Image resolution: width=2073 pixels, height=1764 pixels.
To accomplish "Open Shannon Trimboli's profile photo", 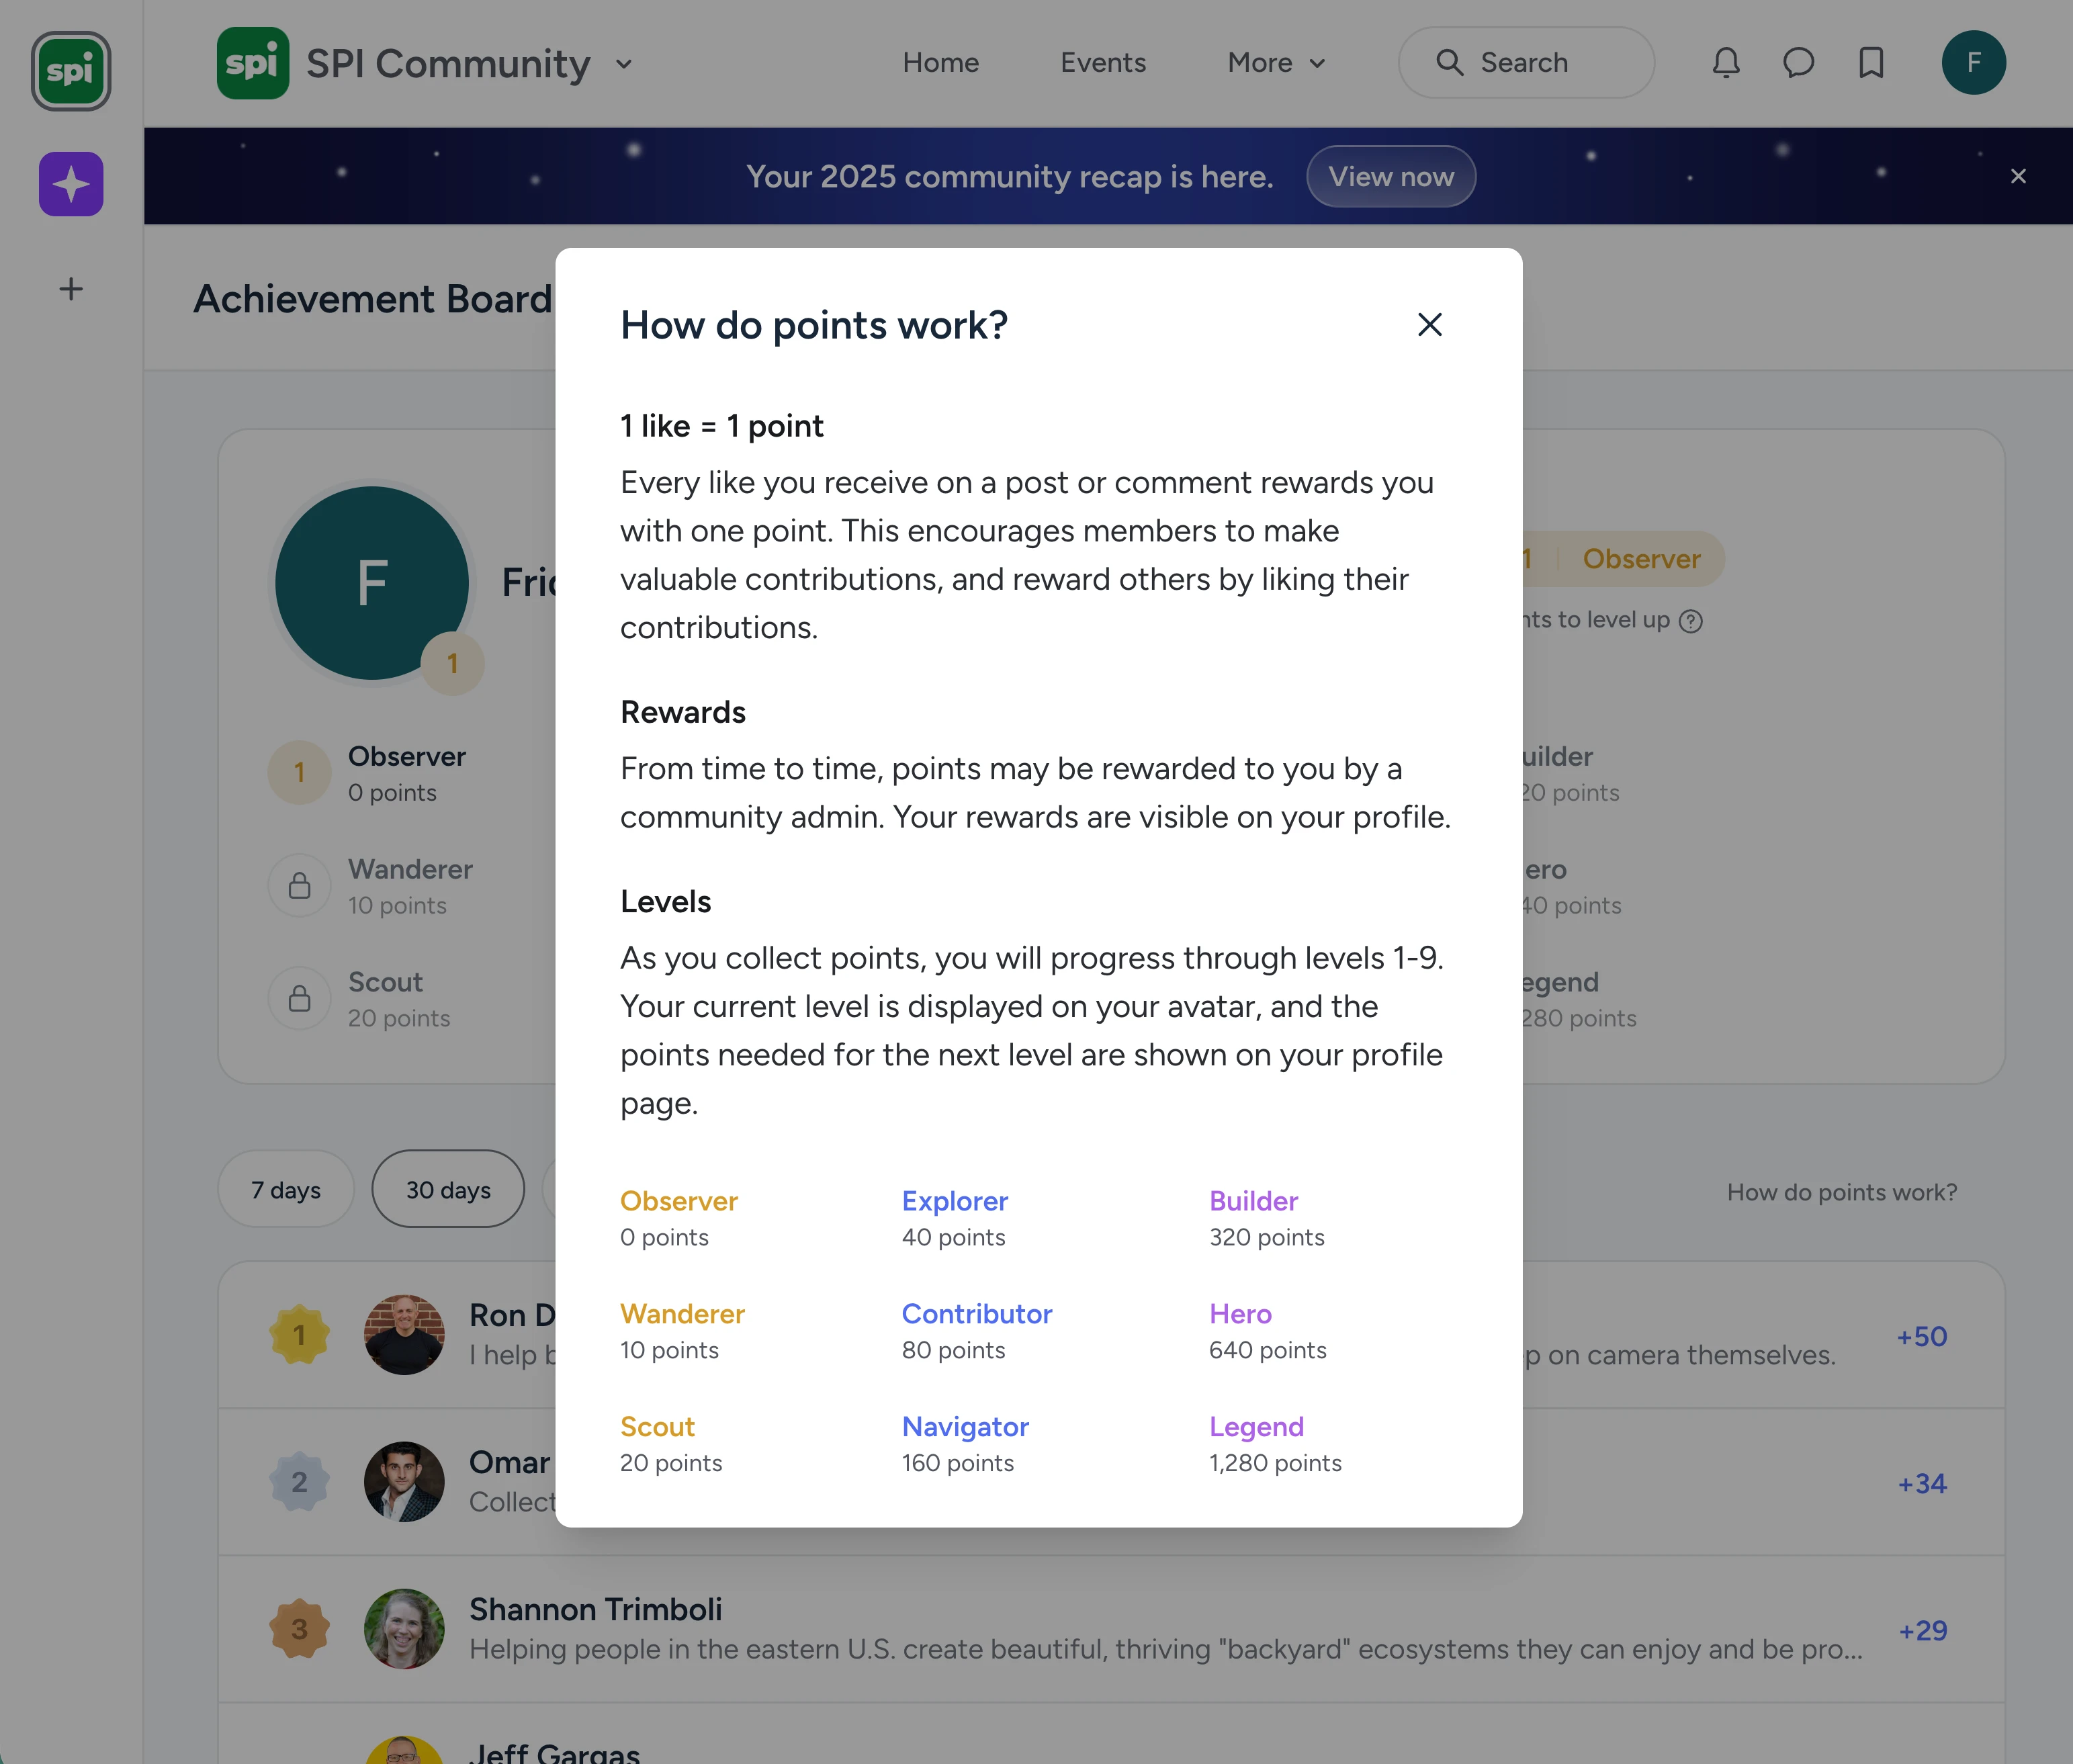I will tap(404, 1629).
